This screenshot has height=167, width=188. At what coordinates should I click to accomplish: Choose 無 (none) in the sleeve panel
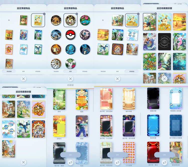coord(9,20)
